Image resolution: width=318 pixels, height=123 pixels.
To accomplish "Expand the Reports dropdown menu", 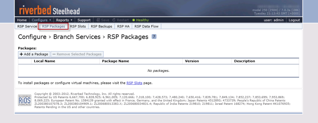I will [x=64, y=20].
